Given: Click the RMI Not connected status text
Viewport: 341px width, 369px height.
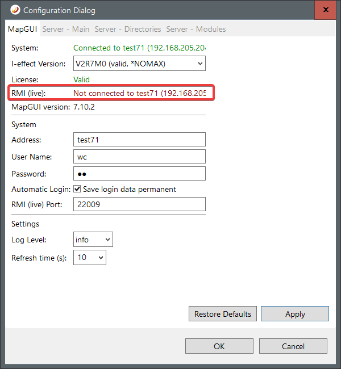Looking at the screenshot, I should point(139,93).
